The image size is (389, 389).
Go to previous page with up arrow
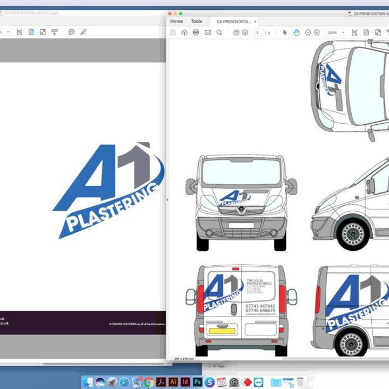coord(237,32)
